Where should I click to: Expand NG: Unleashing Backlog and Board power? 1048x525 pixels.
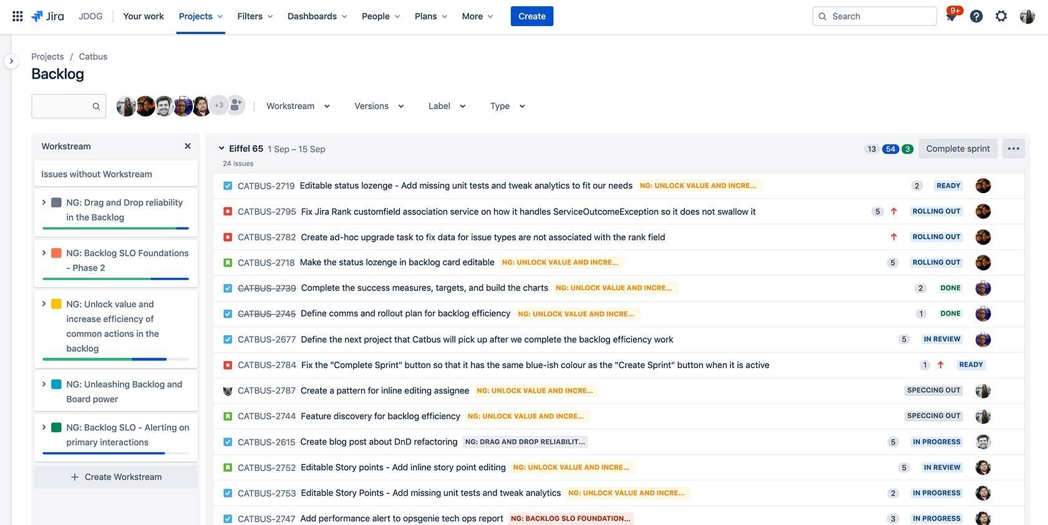(x=44, y=384)
